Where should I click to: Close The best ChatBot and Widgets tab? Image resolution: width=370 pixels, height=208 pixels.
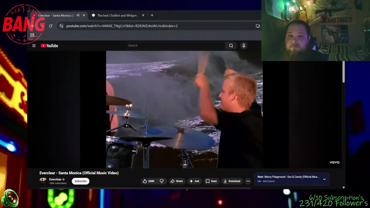click(x=143, y=15)
